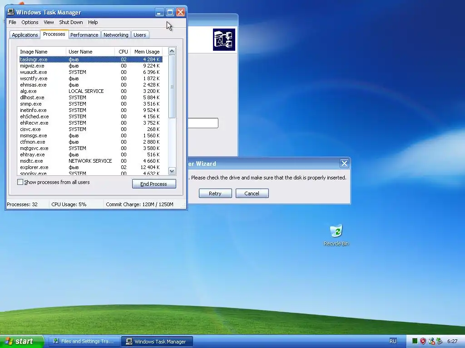Click the Processes: 32 status entry

tap(22, 204)
